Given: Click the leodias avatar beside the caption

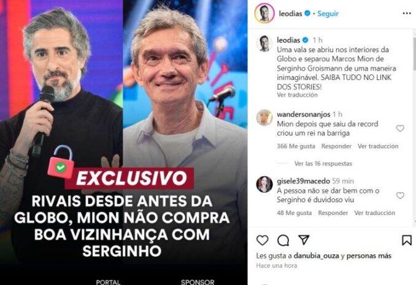Looking at the screenshot, I should pos(264,43).
